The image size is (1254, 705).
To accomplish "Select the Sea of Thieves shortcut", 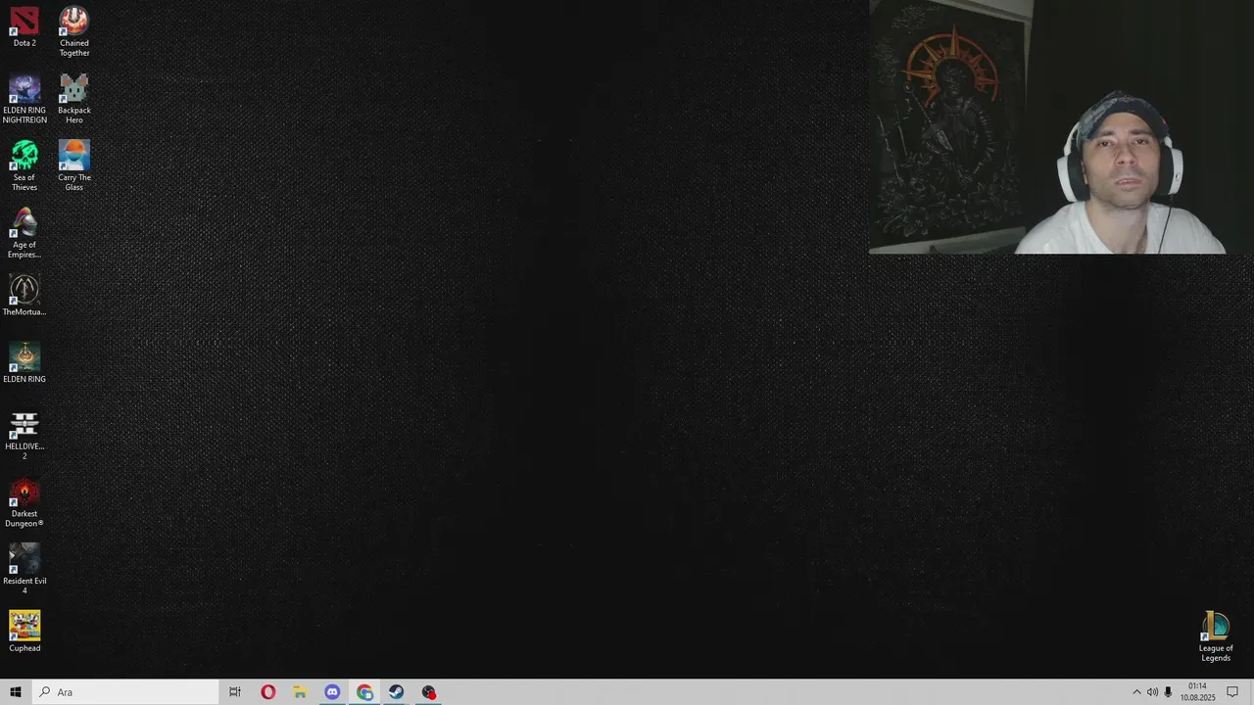I will point(24,165).
